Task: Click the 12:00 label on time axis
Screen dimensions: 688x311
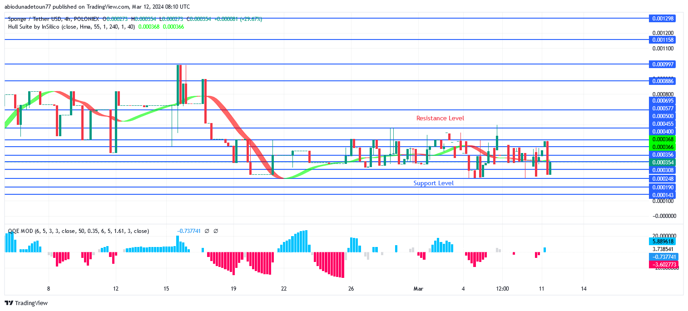Action: coord(502,288)
